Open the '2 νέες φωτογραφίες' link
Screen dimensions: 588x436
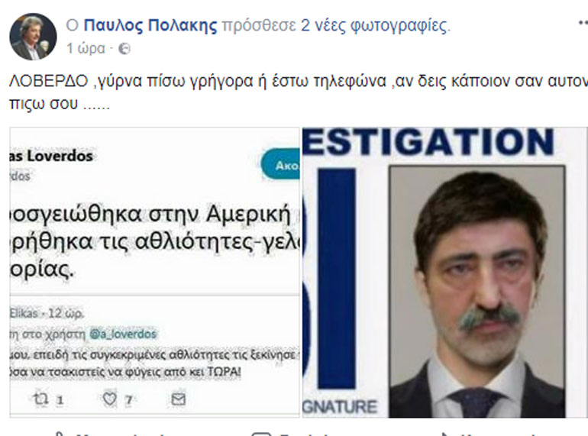click(x=376, y=25)
